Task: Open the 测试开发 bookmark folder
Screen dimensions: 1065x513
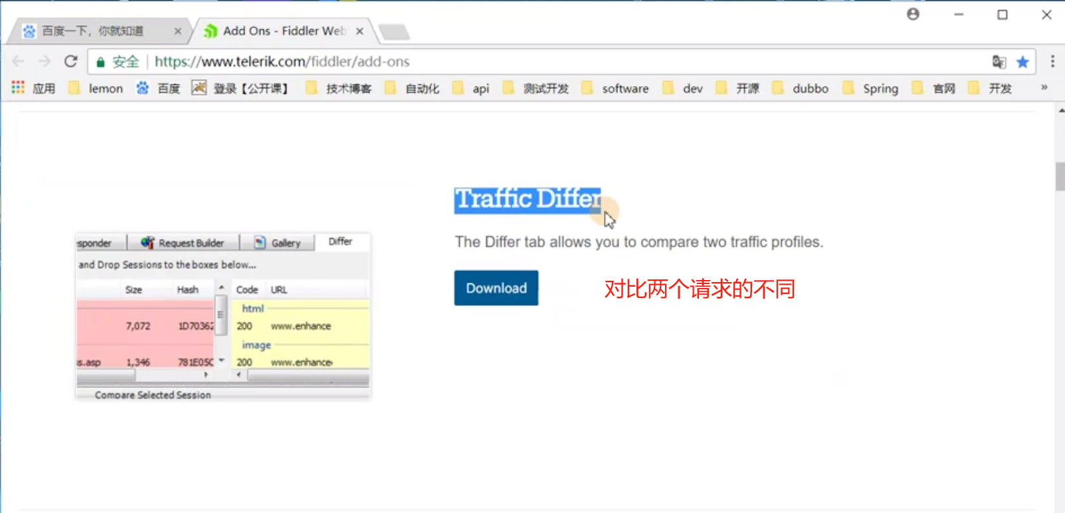Action: 536,88
